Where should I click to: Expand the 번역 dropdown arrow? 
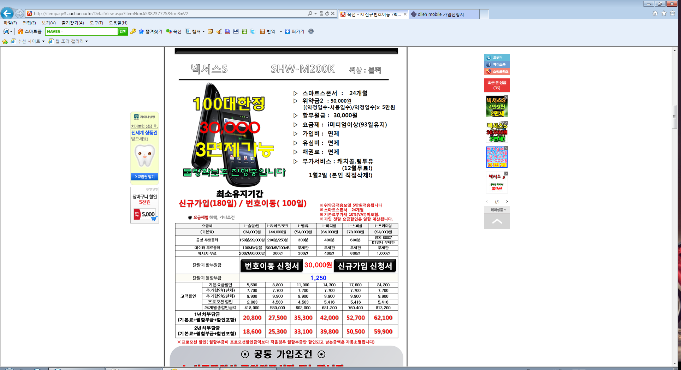(281, 32)
